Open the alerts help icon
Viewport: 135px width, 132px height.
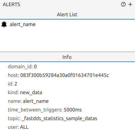(x=123, y=4)
